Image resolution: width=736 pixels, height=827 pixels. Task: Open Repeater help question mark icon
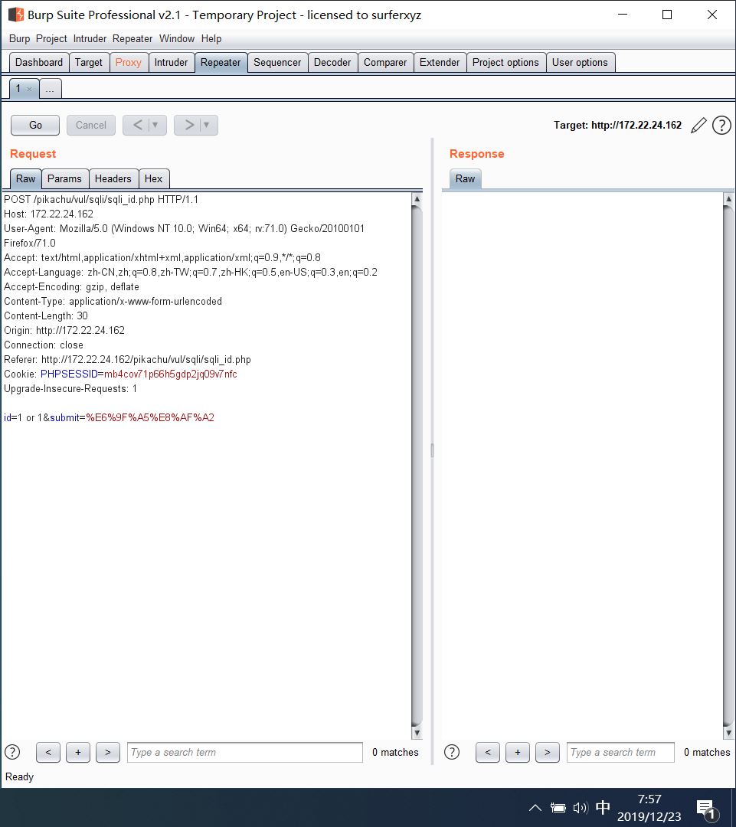[721, 126]
